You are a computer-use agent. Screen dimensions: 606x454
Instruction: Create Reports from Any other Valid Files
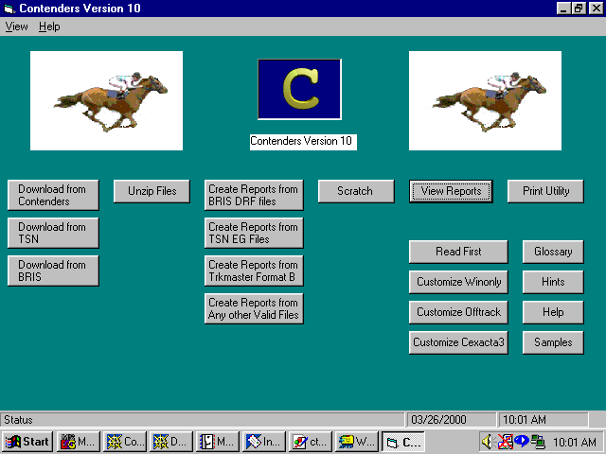[x=254, y=308]
